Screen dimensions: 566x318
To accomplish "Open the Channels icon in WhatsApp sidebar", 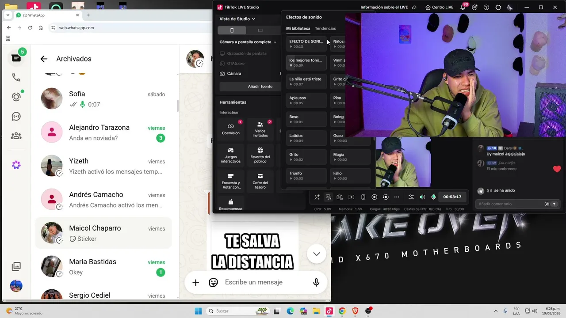I will tap(16, 117).
